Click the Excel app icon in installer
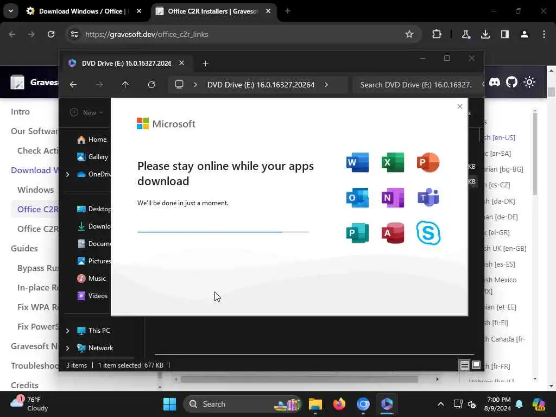 pyautogui.click(x=393, y=162)
